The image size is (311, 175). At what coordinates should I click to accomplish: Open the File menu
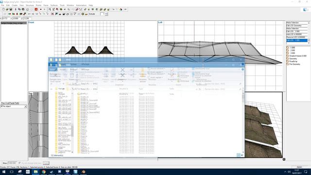[2, 5]
